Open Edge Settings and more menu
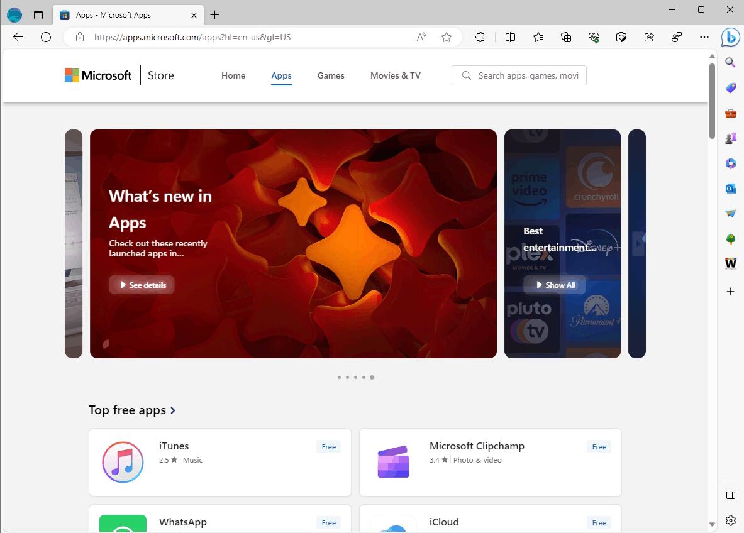Viewport: 744px width, 533px height. [x=704, y=37]
